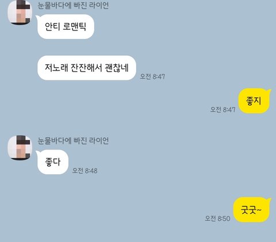Click the 오전 8:48 timestamp
Viewport: 276px width, 242px height.
click(85, 171)
